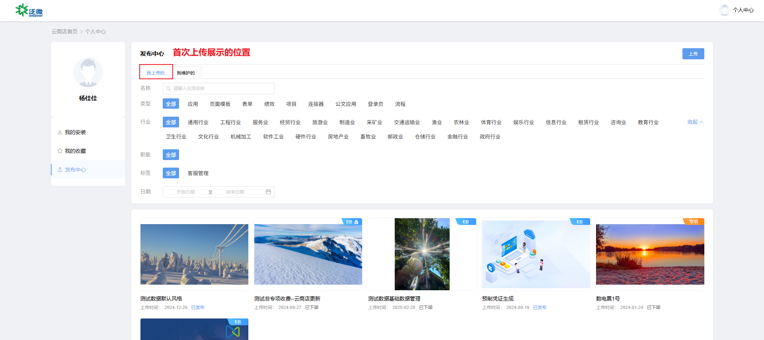Screen dimensions: 764x340
Task: Filter type by 应用
Action: [x=193, y=104]
